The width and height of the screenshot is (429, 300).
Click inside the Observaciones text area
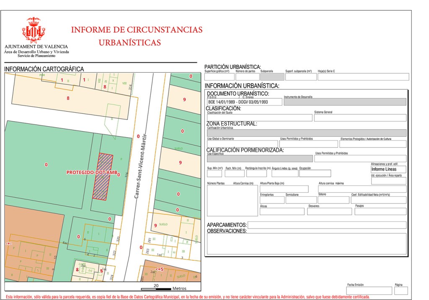pyautogui.click(x=306, y=244)
